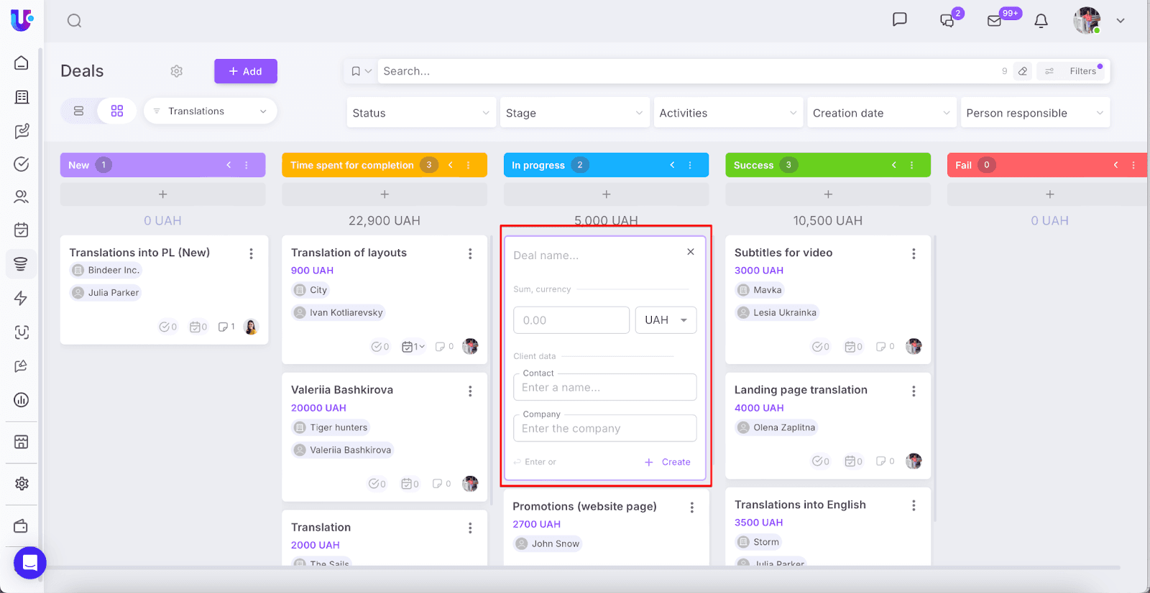Switch to list view layout
This screenshot has height=593, width=1150.
[79, 111]
